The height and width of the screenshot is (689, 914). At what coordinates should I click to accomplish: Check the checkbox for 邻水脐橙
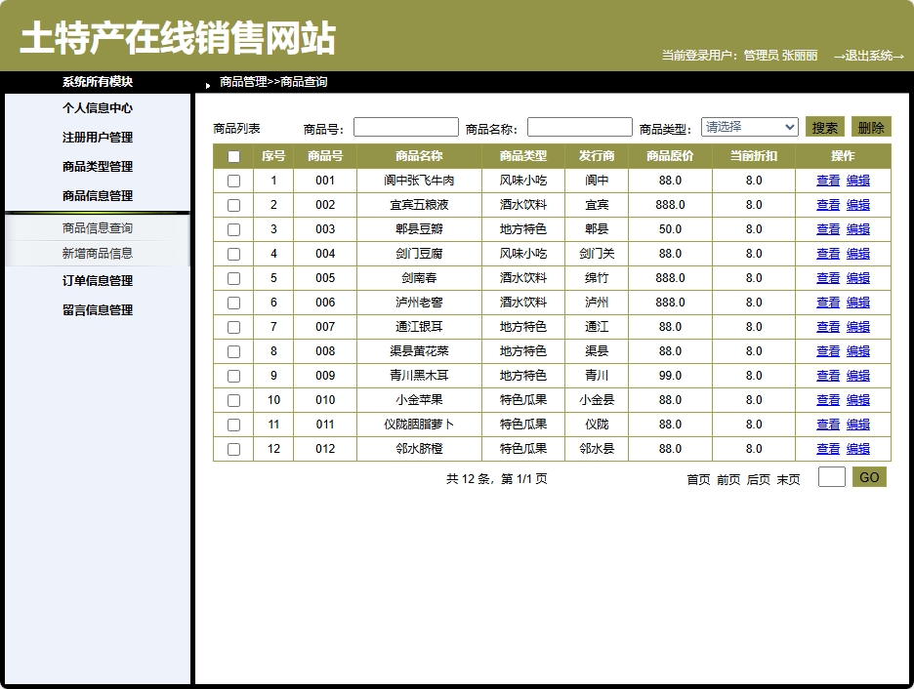(x=232, y=449)
